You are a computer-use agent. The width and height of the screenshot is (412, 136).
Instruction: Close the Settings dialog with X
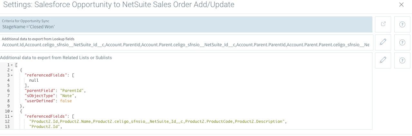pos(401,5)
